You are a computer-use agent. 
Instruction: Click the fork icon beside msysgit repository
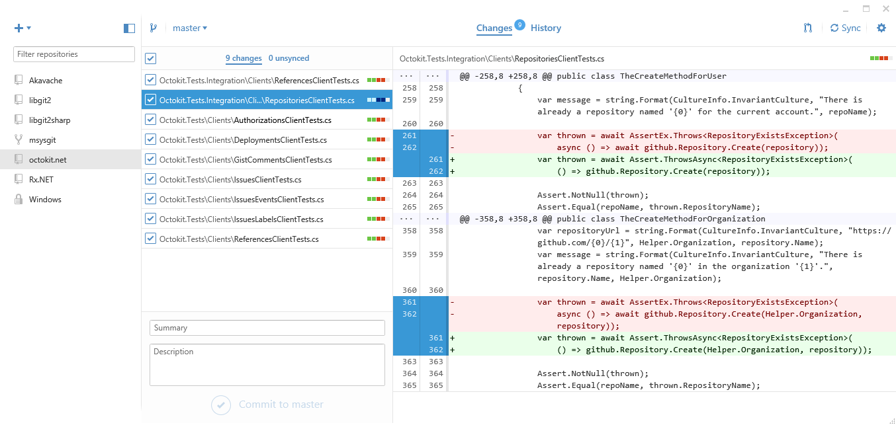pyautogui.click(x=20, y=139)
